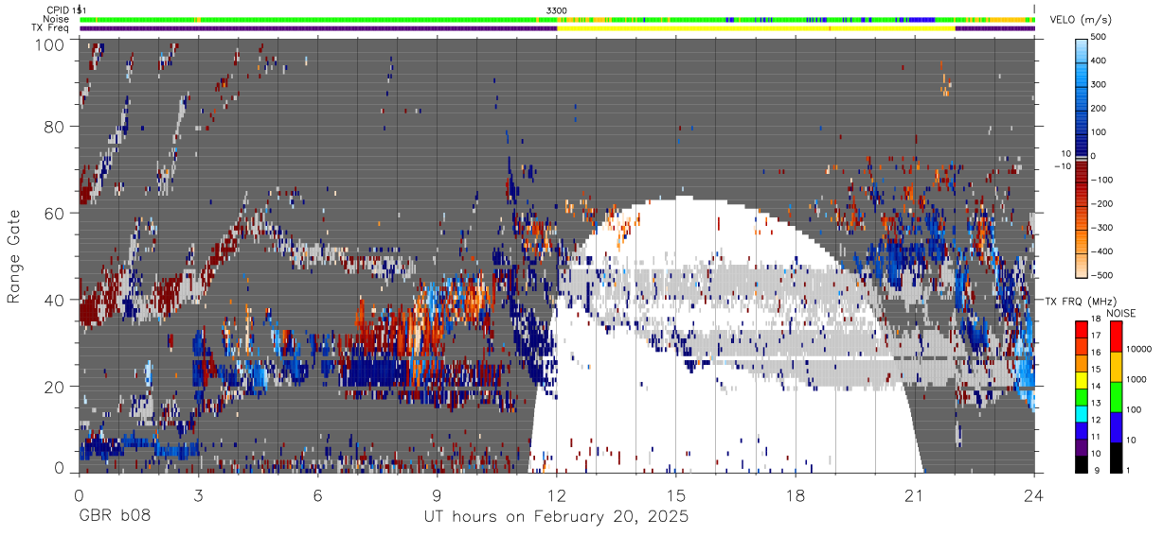
Task: Click the noise legend tick '10000'
Action: 1138,350
